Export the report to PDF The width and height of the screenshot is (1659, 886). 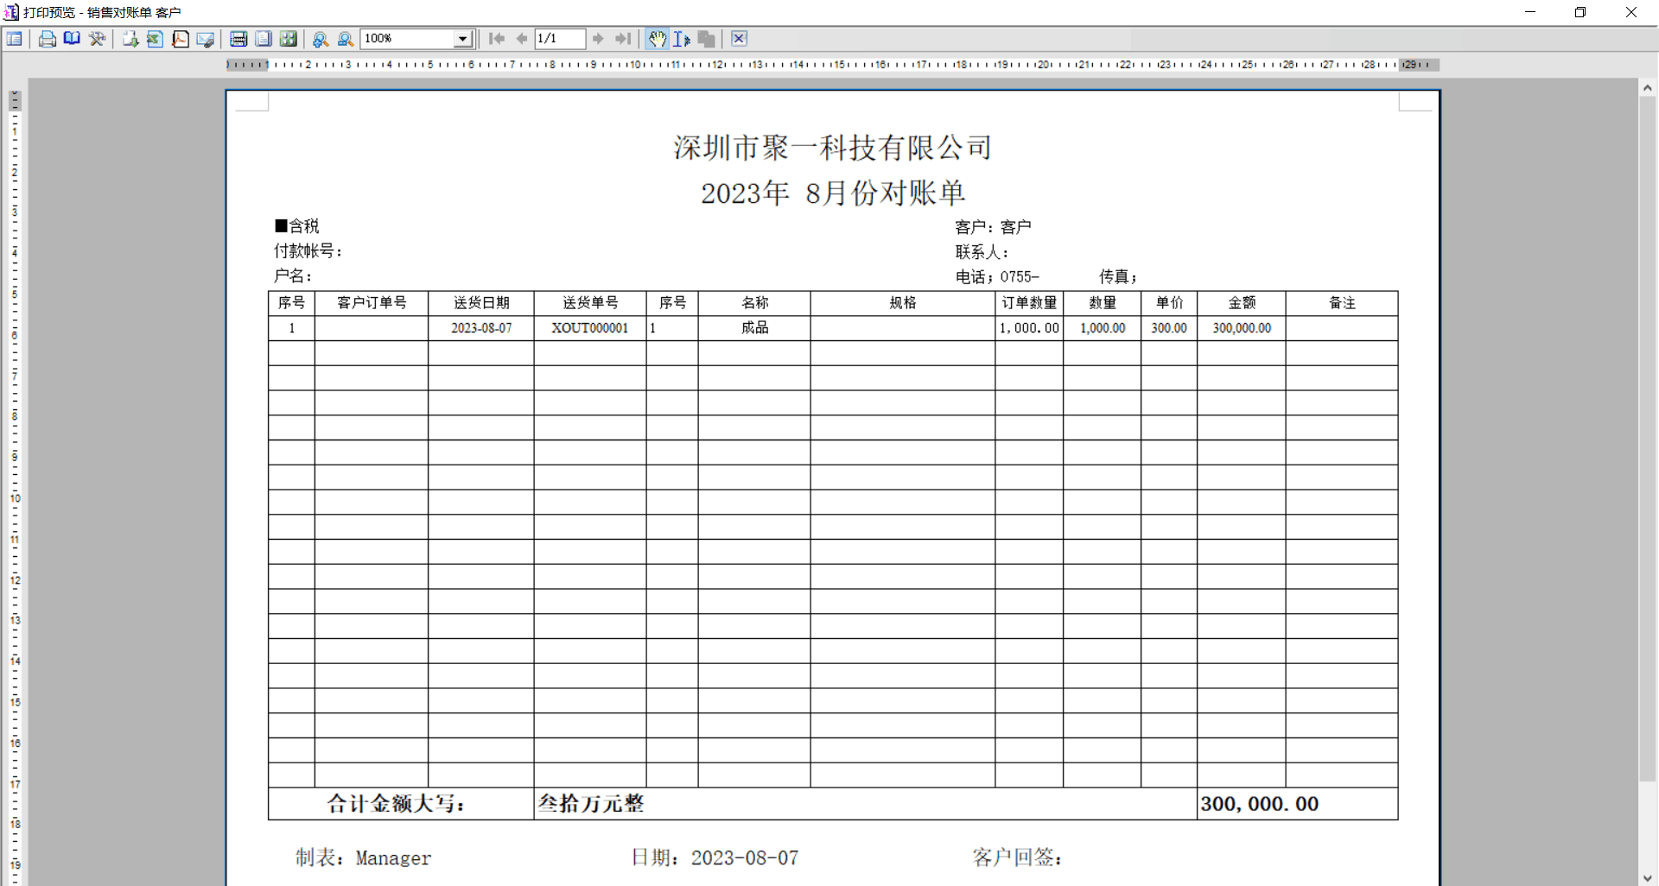[x=180, y=39]
